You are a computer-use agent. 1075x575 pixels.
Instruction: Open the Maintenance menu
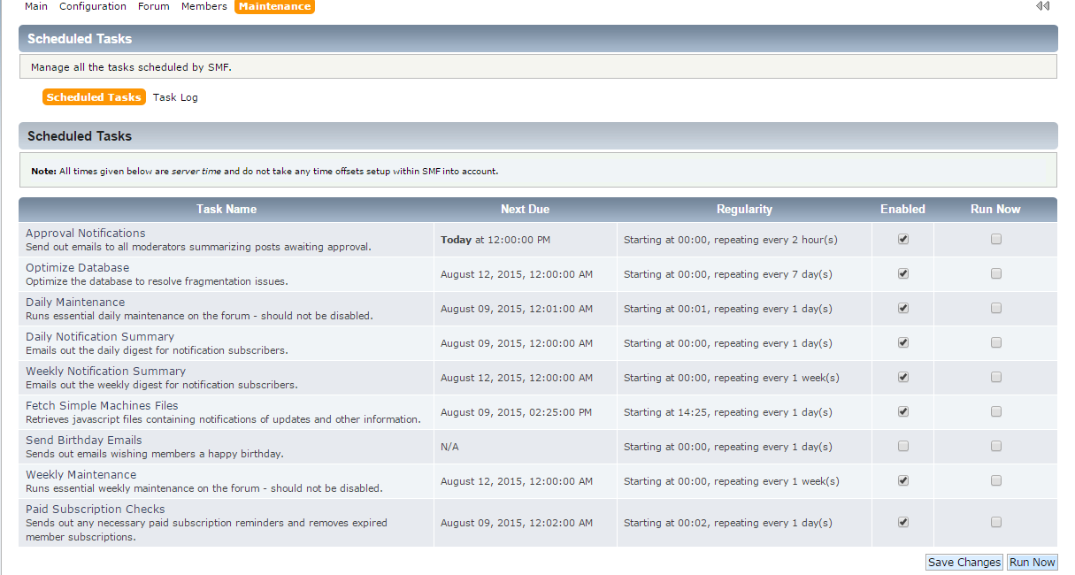pyautogui.click(x=275, y=6)
